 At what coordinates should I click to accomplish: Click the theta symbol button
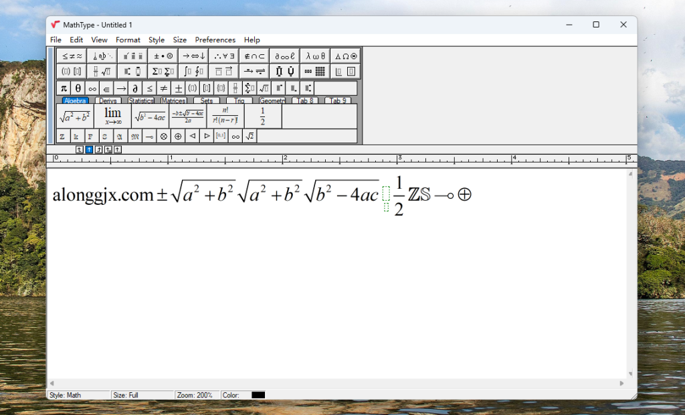pyautogui.click(x=78, y=88)
